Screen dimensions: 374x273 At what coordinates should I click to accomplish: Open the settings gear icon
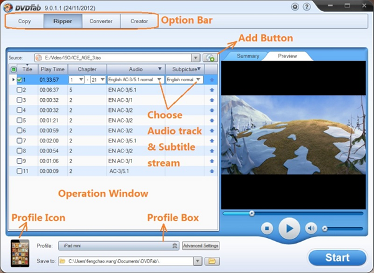(295, 7)
